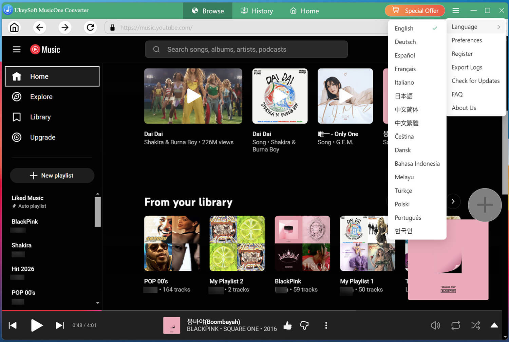Reload the page with the refresh icon
Viewport: 509px width, 342px height.
90,27
